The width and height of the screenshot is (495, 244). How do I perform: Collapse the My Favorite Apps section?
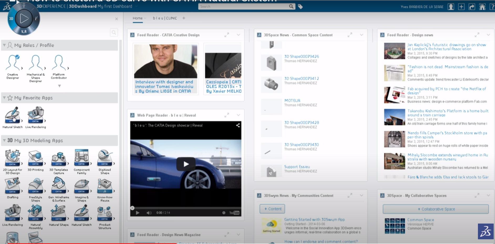4,98
